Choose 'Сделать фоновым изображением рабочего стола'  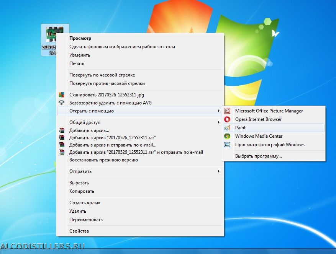pos(122,47)
